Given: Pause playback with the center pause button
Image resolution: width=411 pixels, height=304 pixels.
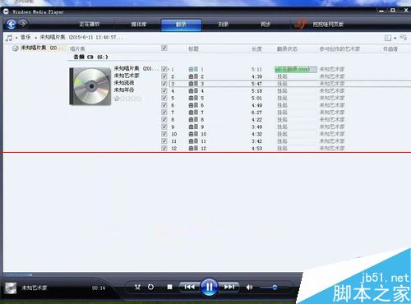Looking at the screenshot, I should (x=209, y=287).
